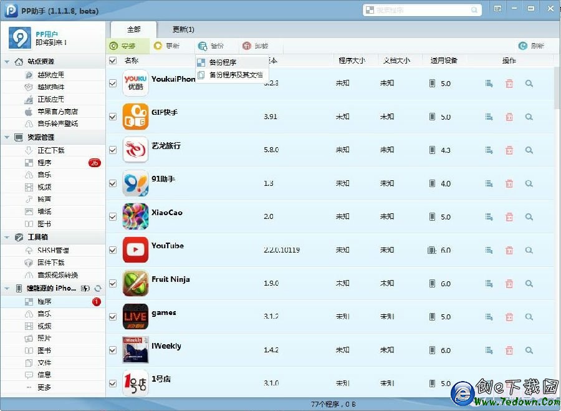Click the 刷新 refresh button
This screenshot has width=561, height=411.
[x=531, y=46]
